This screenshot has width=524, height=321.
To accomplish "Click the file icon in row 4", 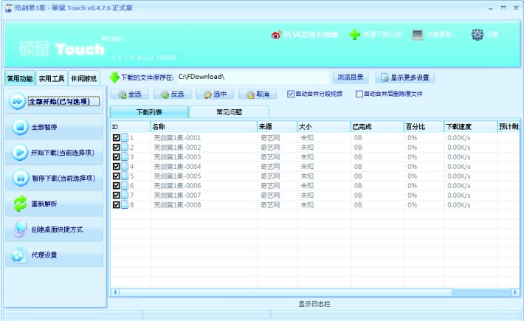I will click(x=125, y=166).
